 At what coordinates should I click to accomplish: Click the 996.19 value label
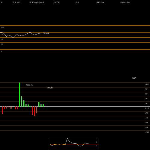(x=50, y=88)
